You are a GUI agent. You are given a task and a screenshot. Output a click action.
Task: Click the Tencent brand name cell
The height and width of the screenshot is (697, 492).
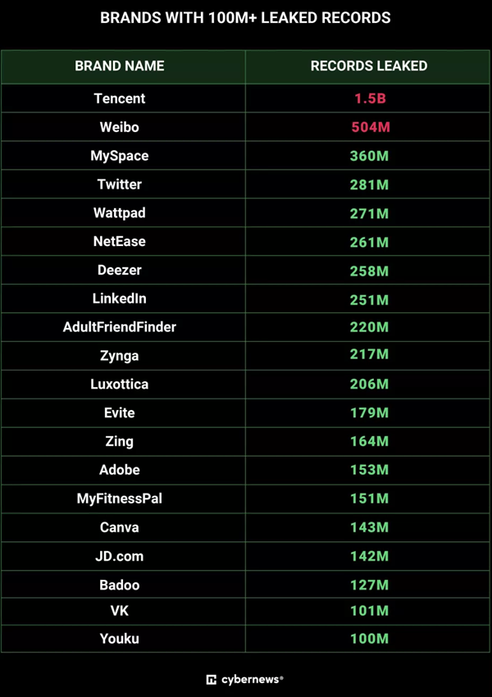tap(120, 98)
